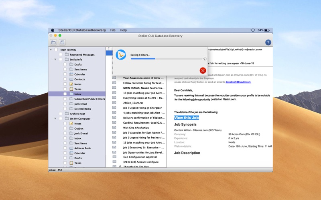Click envelope icon beside Wait Kiya #AcchaKiya
321x200 pixels.
point(114,128)
